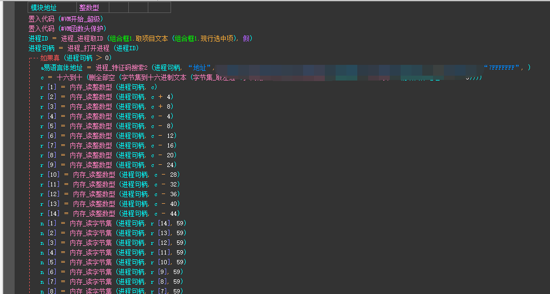Collapse the 如果真 conditional block

point(32,58)
